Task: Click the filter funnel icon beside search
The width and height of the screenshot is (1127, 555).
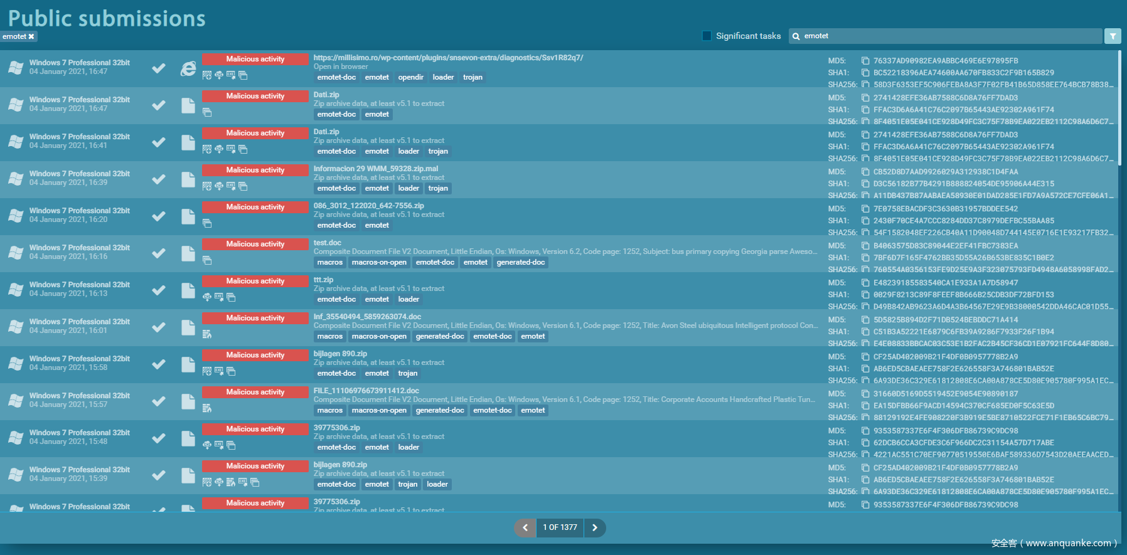Action: tap(1112, 36)
